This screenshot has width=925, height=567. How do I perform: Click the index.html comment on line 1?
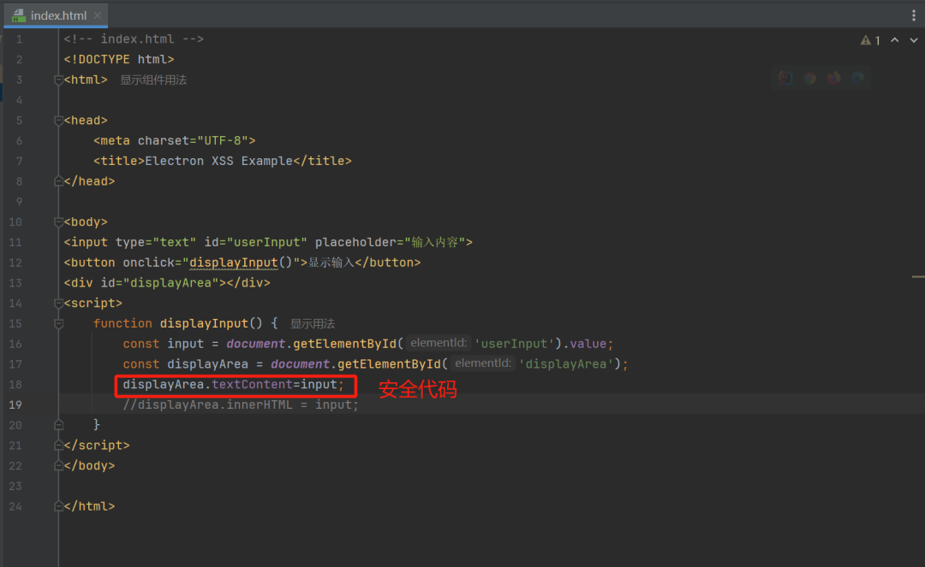(134, 39)
